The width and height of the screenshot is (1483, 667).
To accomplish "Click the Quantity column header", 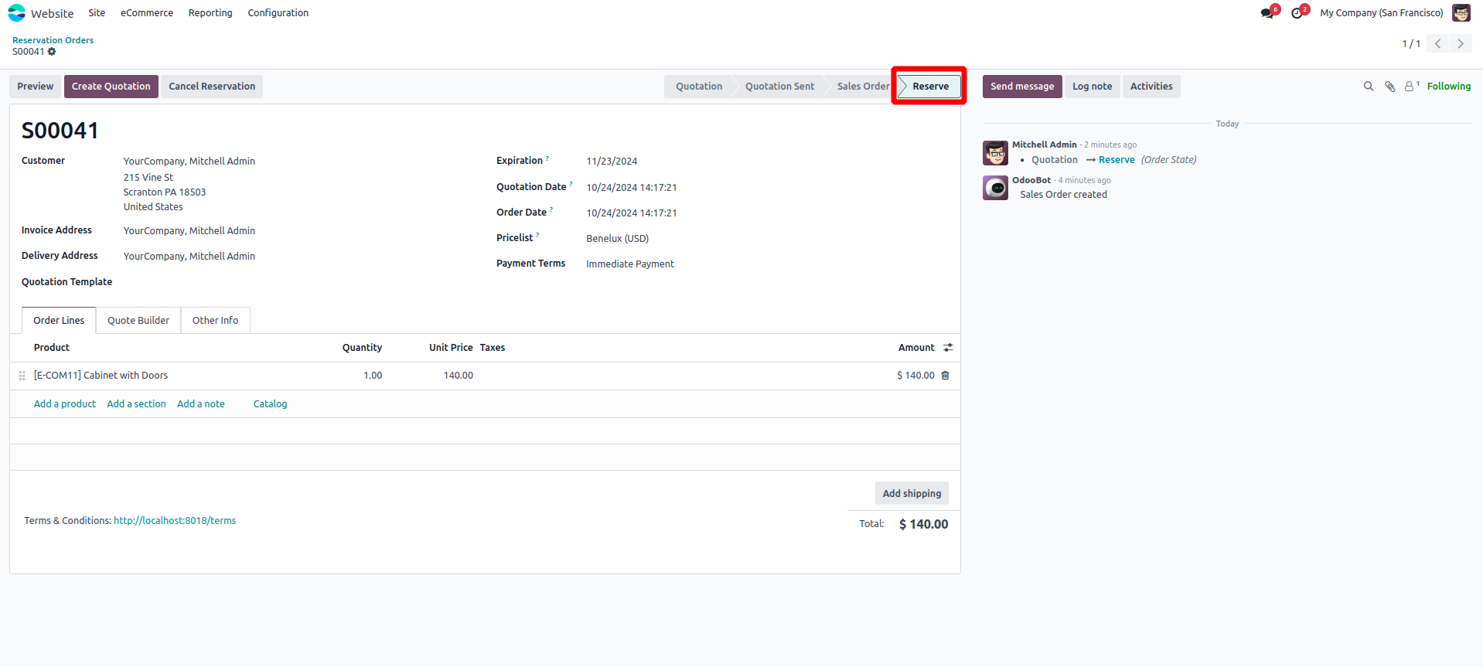I will (x=362, y=348).
